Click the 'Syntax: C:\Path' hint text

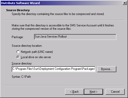pos(21,77)
